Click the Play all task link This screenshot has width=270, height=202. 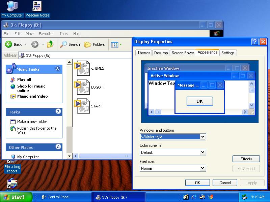(24, 79)
